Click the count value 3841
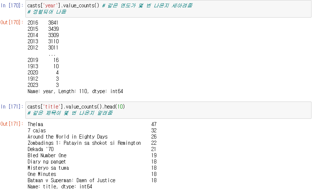Image resolution: width=313 pixels, height=195 pixels. [53, 23]
